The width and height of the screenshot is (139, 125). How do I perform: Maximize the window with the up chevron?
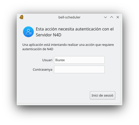pyautogui.click(x=112, y=17)
